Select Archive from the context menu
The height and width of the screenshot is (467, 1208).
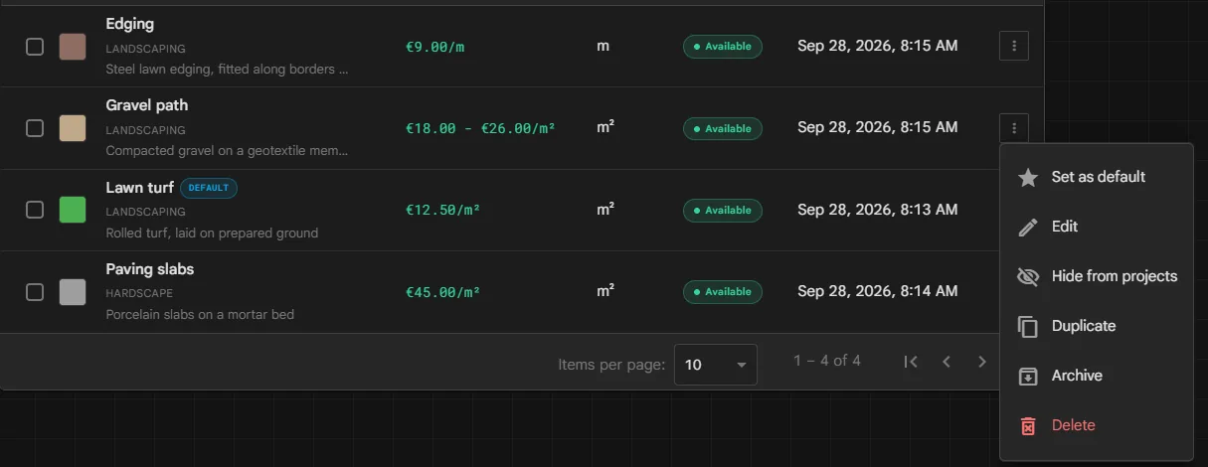click(x=1096, y=376)
